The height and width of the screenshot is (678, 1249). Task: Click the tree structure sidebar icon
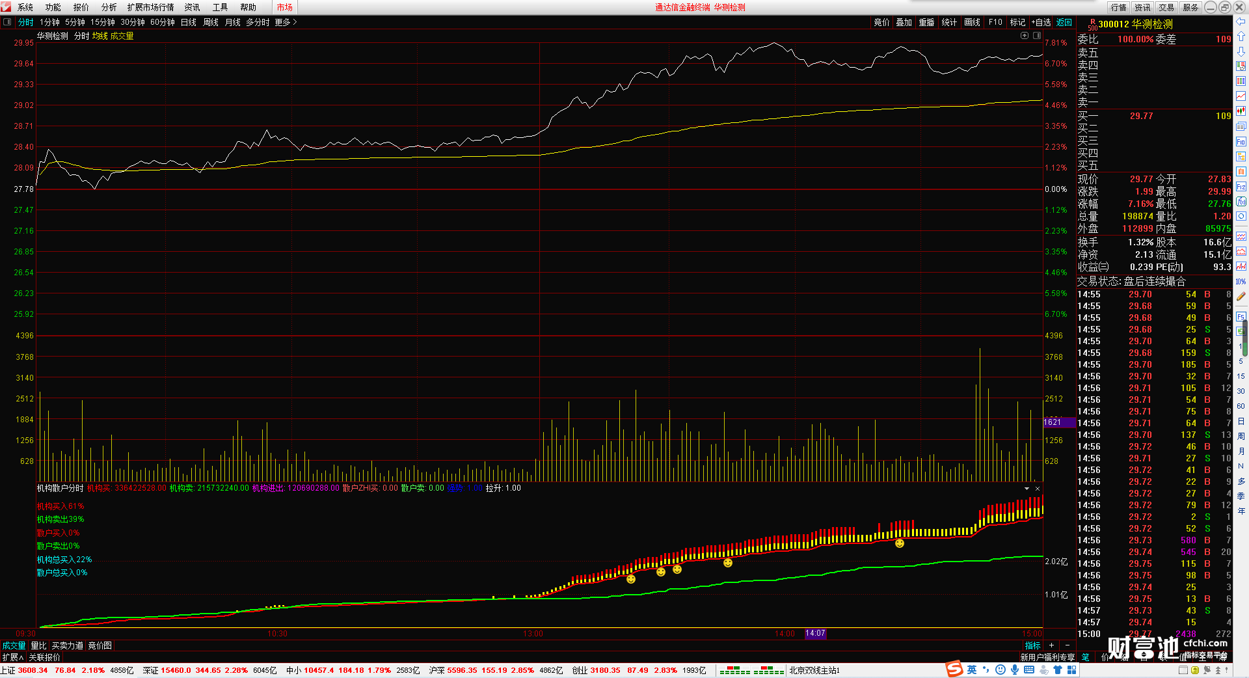[1241, 156]
